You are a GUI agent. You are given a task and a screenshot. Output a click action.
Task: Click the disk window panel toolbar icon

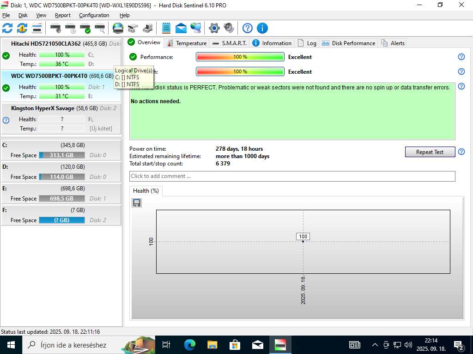coord(37,28)
